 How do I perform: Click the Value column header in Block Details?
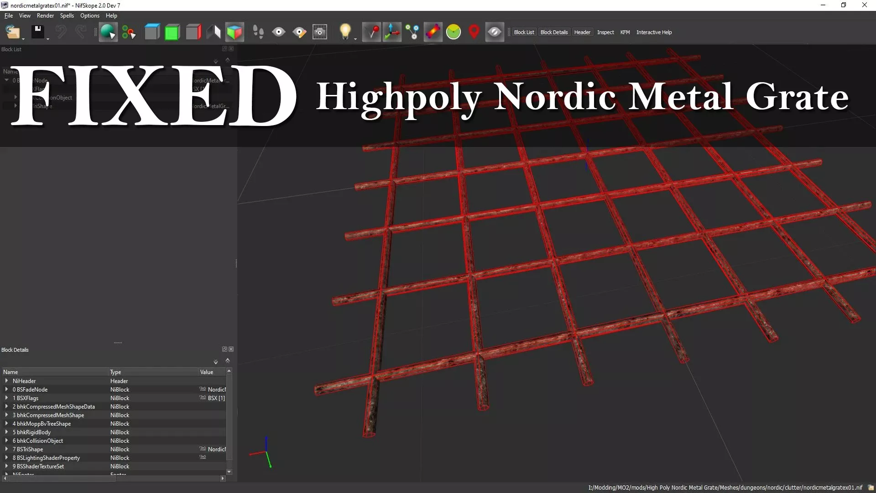coord(212,372)
